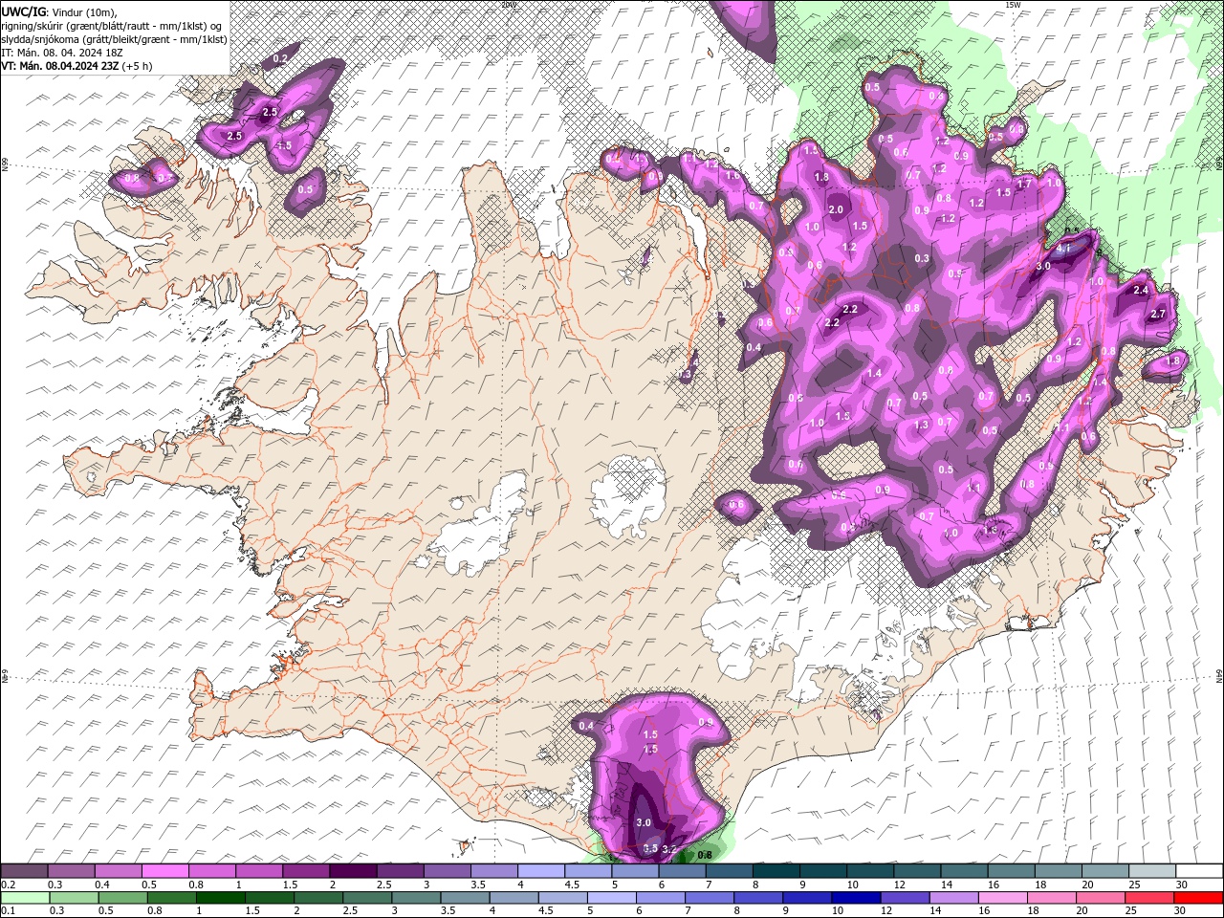The width and height of the screenshot is (1224, 918).
Task: Click the IT initial time 18Z line
Action: 63,53
